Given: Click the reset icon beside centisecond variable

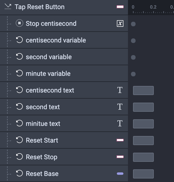Looking at the screenshot, I should pyautogui.click(x=19, y=40).
